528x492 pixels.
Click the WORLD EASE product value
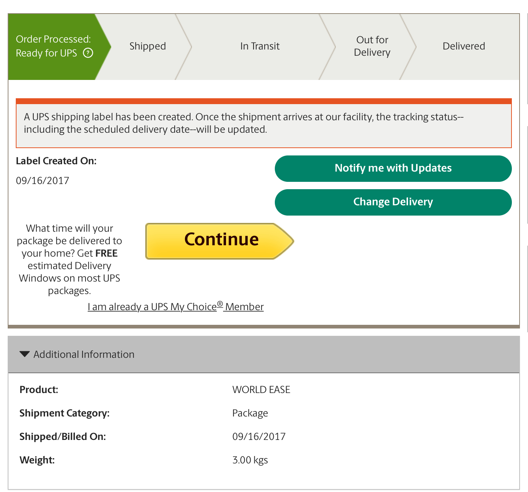click(261, 389)
